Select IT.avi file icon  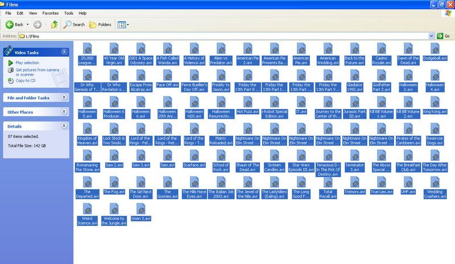pos(301,102)
